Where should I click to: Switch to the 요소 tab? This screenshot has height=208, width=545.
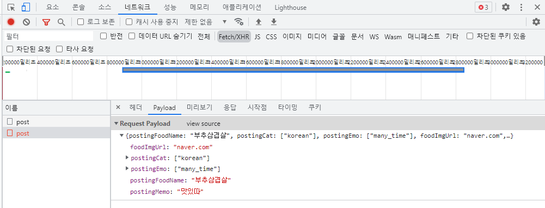pyautogui.click(x=52, y=7)
